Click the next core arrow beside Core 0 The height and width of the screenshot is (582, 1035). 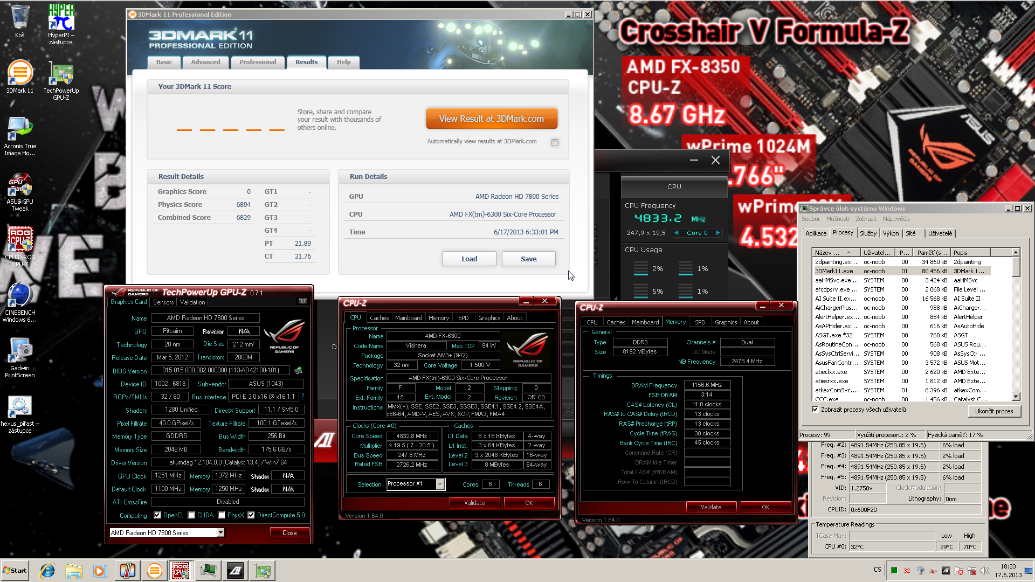coord(717,233)
